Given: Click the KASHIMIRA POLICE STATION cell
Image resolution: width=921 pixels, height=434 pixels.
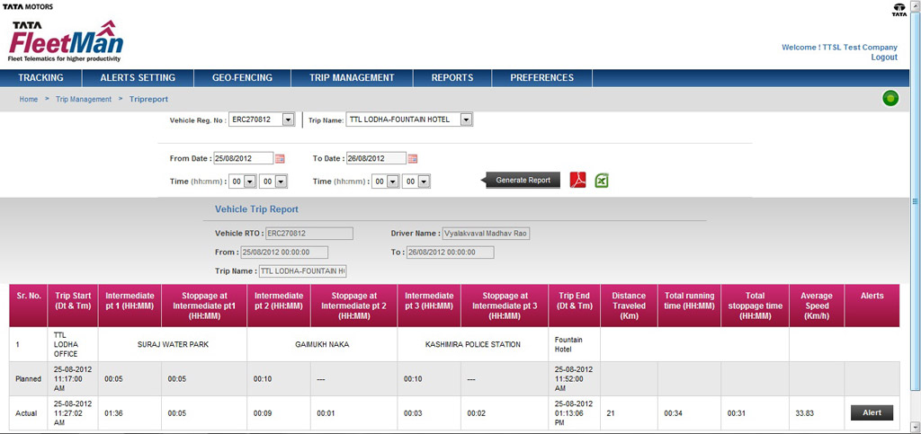Looking at the screenshot, I should [x=473, y=344].
